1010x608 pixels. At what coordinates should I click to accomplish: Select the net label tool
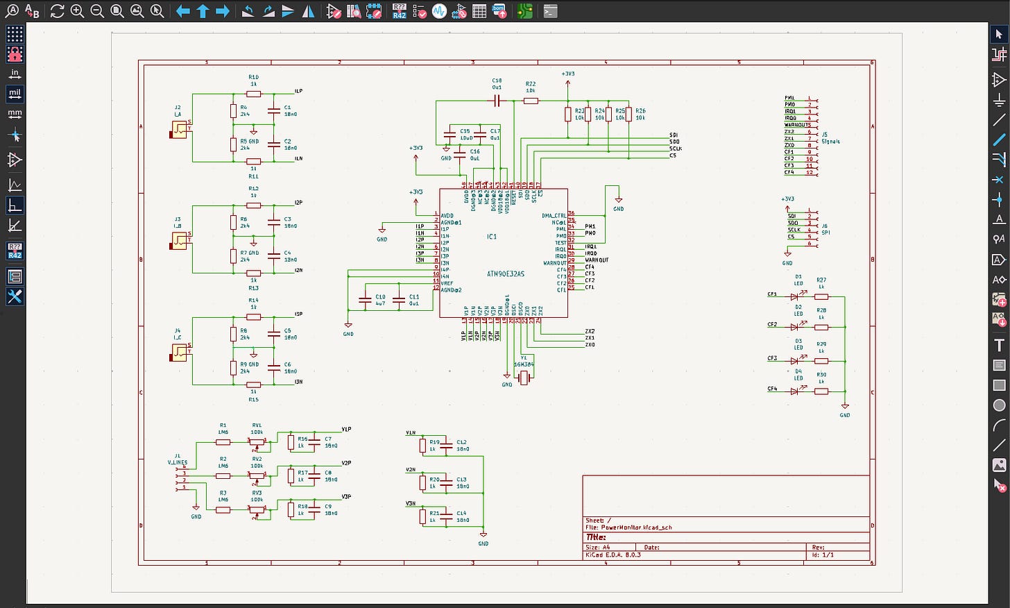click(x=999, y=219)
